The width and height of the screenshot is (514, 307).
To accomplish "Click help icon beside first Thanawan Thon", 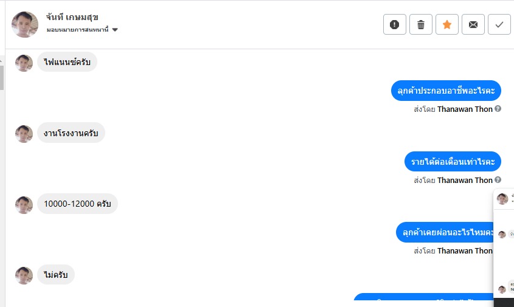I will [x=498, y=109].
